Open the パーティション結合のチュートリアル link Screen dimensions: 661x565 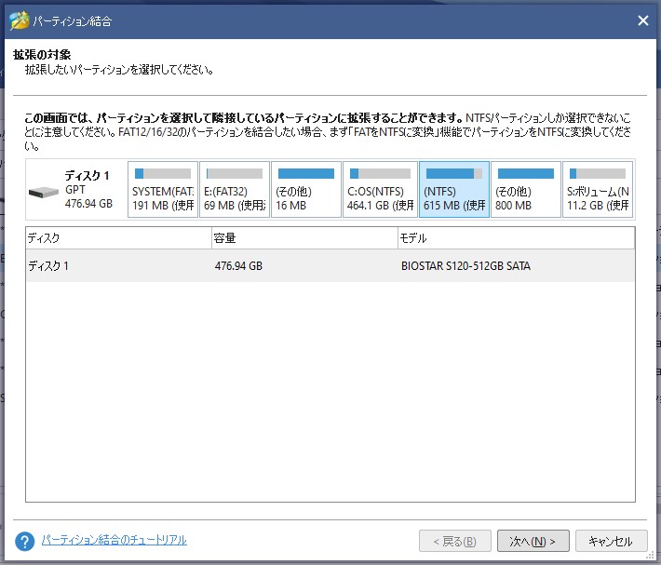[x=114, y=540]
